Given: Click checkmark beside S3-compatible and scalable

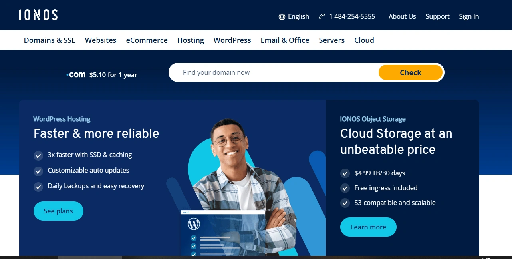Looking at the screenshot, I should [345, 203].
